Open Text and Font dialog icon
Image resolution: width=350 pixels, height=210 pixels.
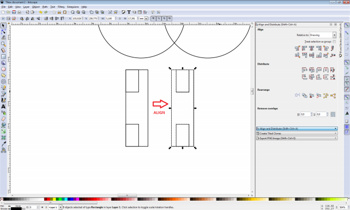[129, 12]
